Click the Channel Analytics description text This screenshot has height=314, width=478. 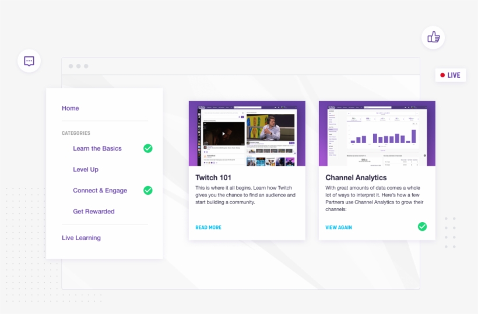coord(374,198)
